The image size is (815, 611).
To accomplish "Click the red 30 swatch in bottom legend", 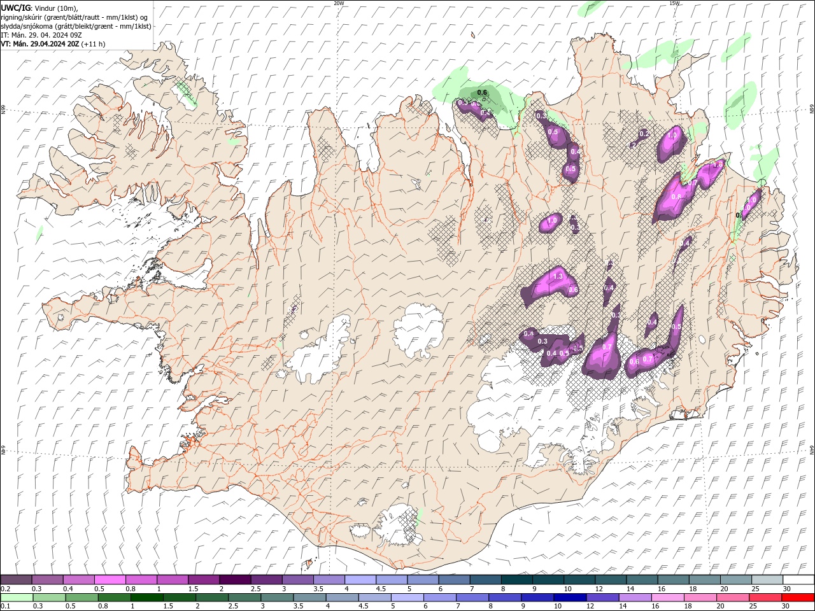I will tap(798, 598).
